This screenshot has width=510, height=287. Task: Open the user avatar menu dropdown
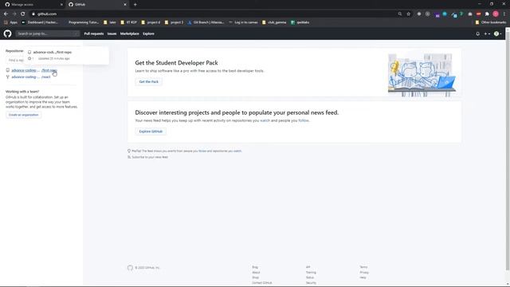point(497,33)
